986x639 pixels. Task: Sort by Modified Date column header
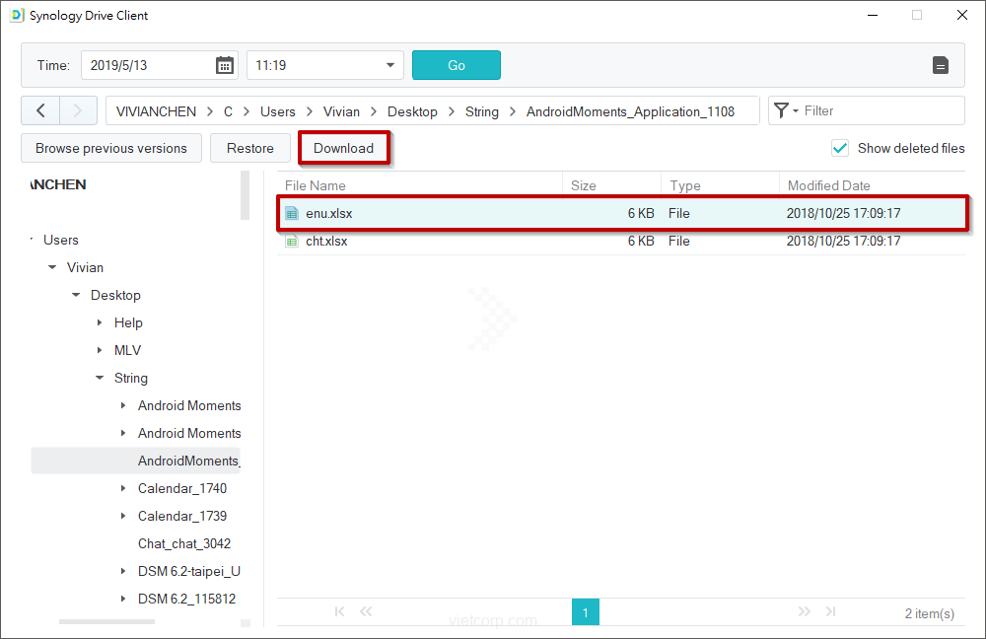point(828,185)
